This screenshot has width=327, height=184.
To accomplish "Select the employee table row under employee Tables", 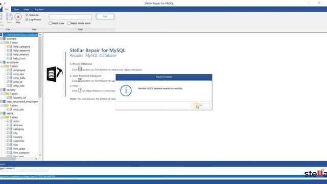I will point(19,71).
